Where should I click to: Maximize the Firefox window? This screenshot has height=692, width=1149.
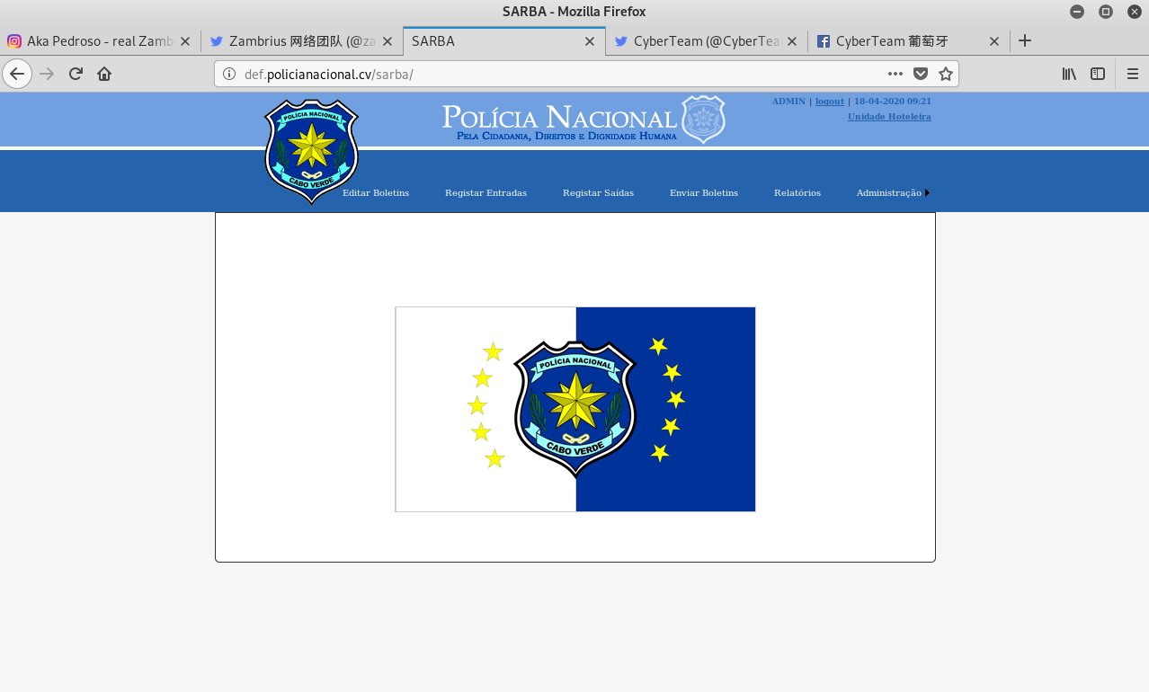point(1106,12)
